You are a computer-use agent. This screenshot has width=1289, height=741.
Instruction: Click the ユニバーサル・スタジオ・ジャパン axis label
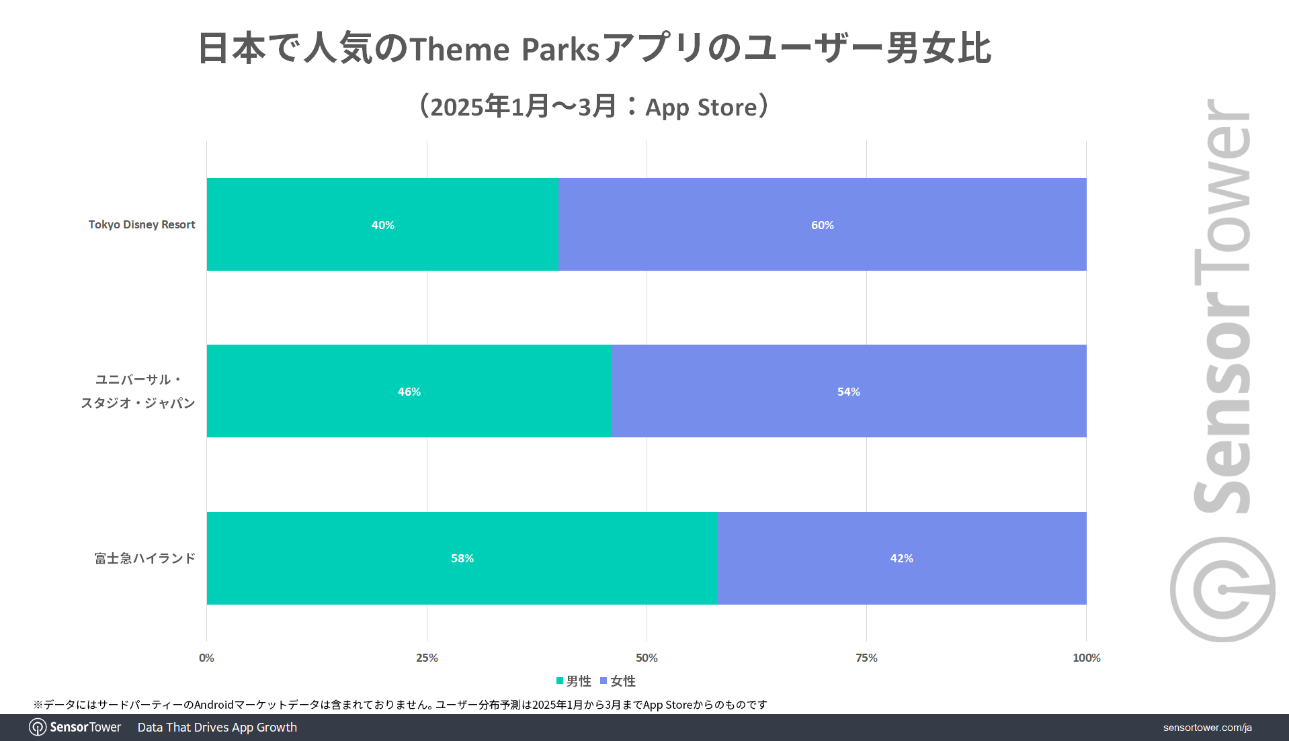(x=138, y=391)
